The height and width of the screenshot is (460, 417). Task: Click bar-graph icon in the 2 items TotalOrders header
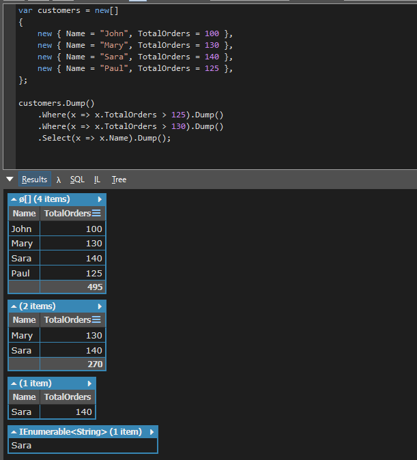pos(96,319)
